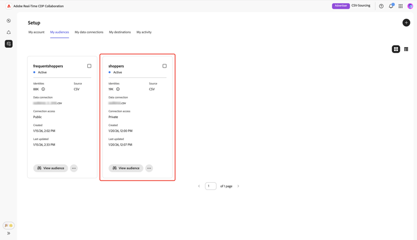This screenshot has height=240, width=417.
Task: Open the first sidebar discover icon
Action: pos(9,21)
